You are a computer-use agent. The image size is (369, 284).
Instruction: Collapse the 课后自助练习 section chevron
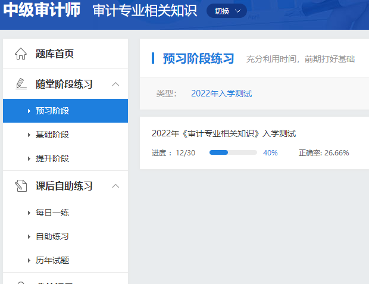(x=115, y=186)
